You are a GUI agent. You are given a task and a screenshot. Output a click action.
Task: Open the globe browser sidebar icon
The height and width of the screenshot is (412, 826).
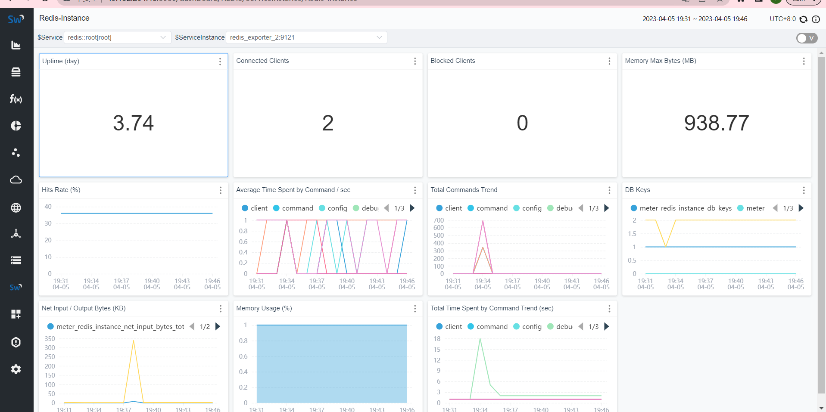click(x=16, y=208)
